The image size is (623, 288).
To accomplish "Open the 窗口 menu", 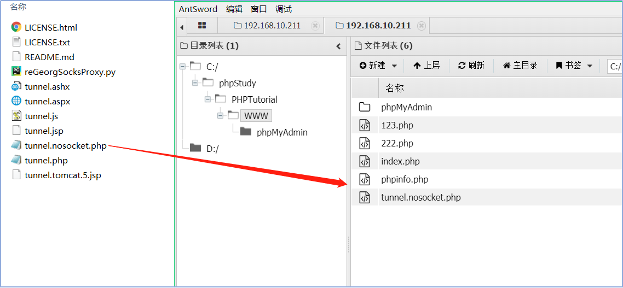I will coord(259,9).
